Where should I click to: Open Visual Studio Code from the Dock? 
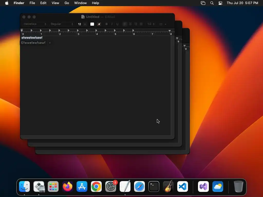(x=183, y=186)
